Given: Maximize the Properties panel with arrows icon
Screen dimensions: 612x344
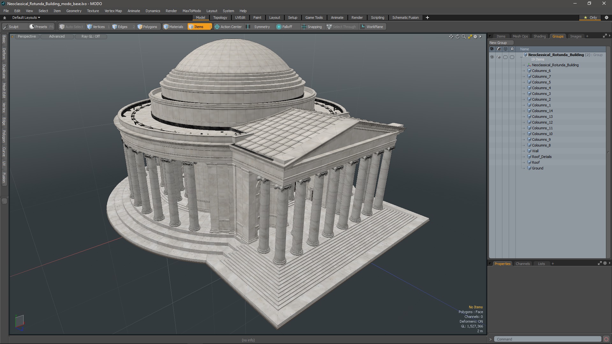Looking at the screenshot, I should pos(600,263).
